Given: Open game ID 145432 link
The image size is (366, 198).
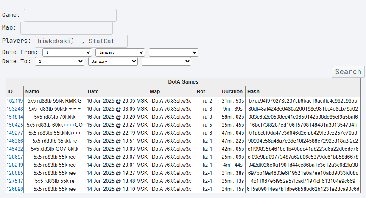Looking at the screenshot, I should (x=15, y=149).
